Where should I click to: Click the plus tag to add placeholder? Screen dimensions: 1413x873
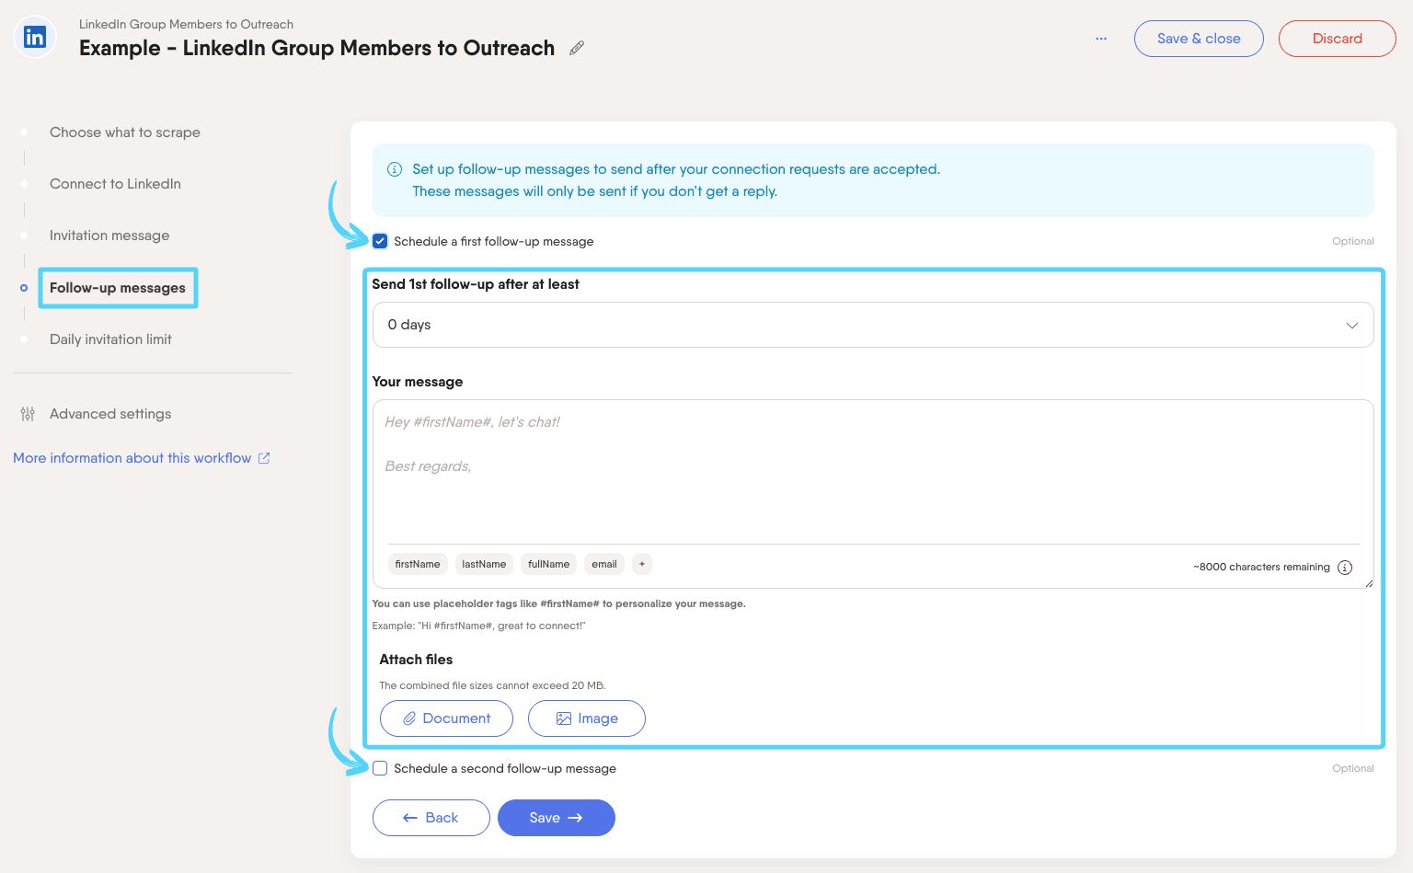pyautogui.click(x=642, y=564)
